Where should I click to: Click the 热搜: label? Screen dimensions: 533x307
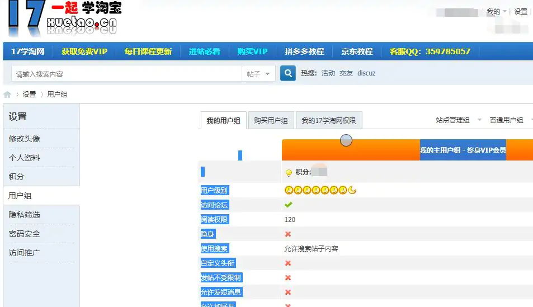pyautogui.click(x=309, y=73)
